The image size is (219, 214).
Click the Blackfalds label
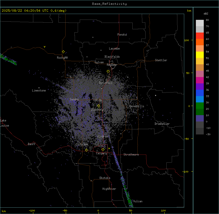(112, 57)
